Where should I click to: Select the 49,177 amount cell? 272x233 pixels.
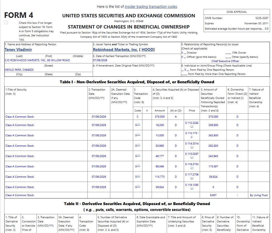(159, 156)
